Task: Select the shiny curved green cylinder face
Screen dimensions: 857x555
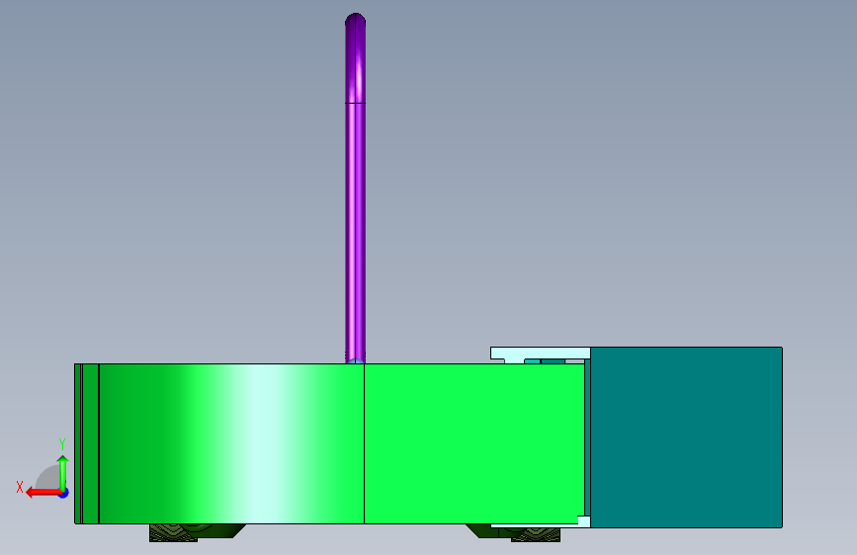Action: click(x=231, y=443)
